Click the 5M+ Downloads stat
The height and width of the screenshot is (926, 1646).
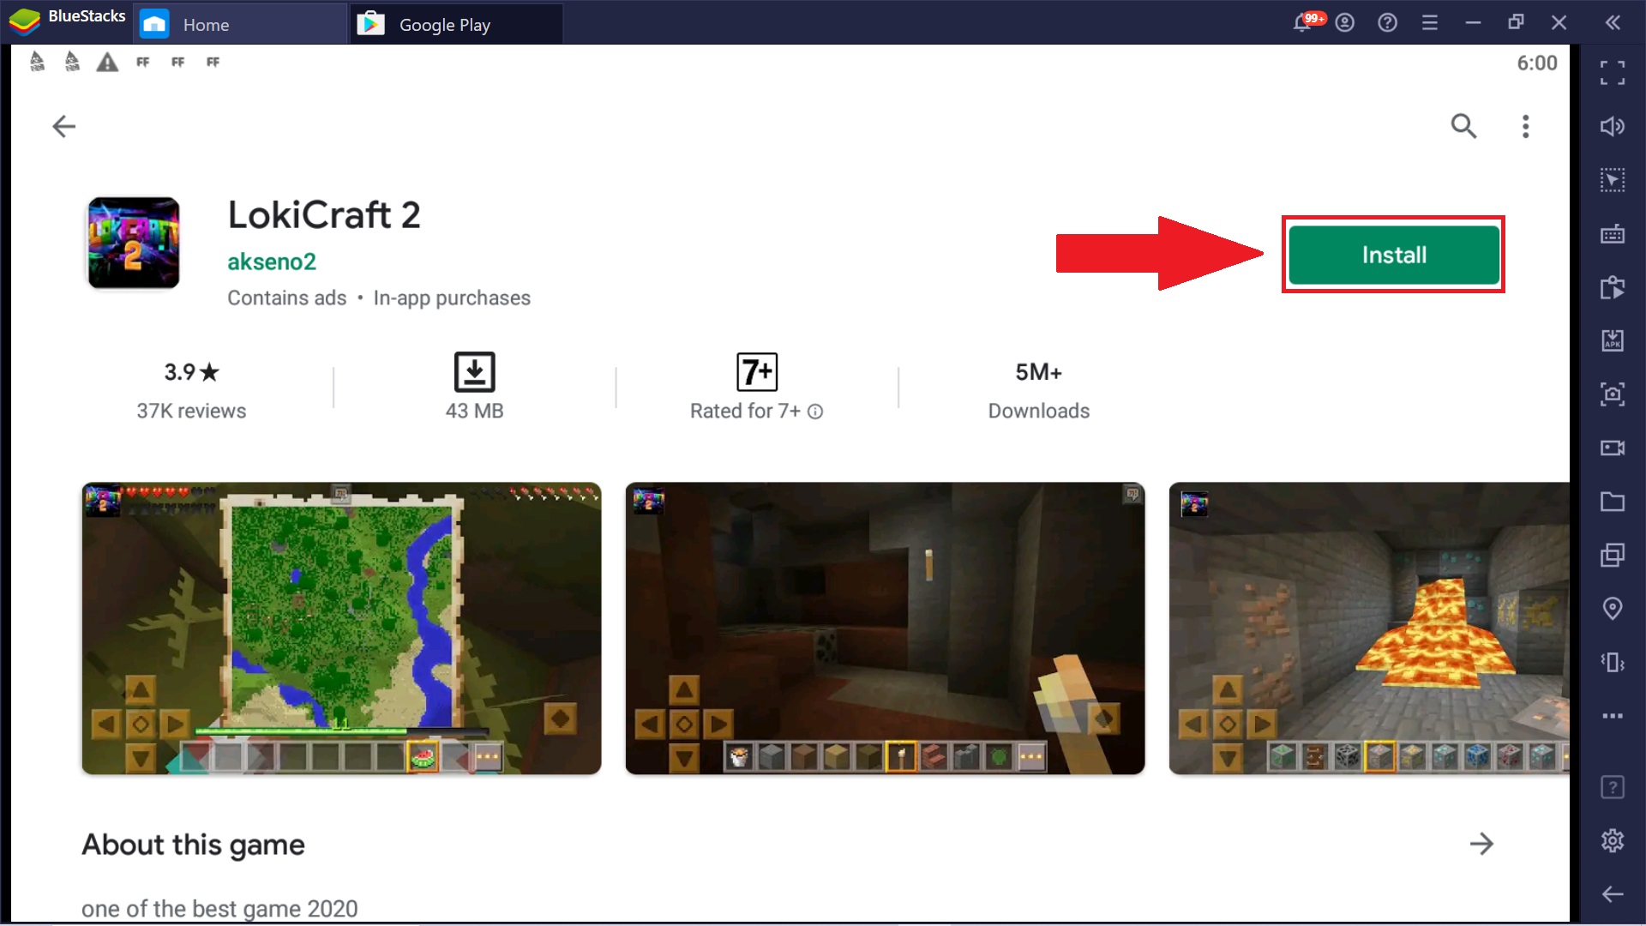1038,390
